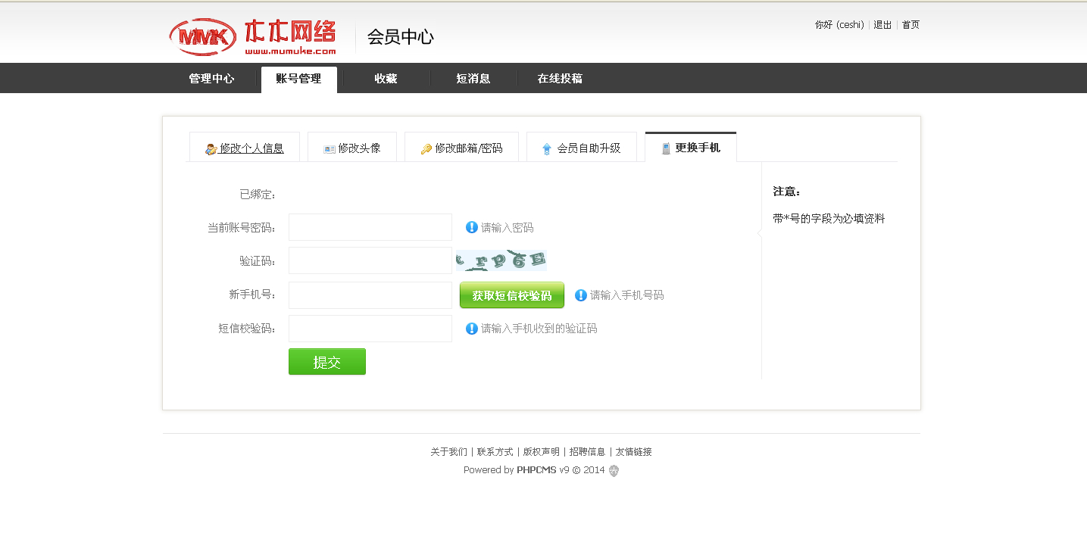This screenshot has height=558, width=1087.
Task: Click the 带*号的字段为必填资料 note
Action: pyautogui.click(x=829, y=219)
